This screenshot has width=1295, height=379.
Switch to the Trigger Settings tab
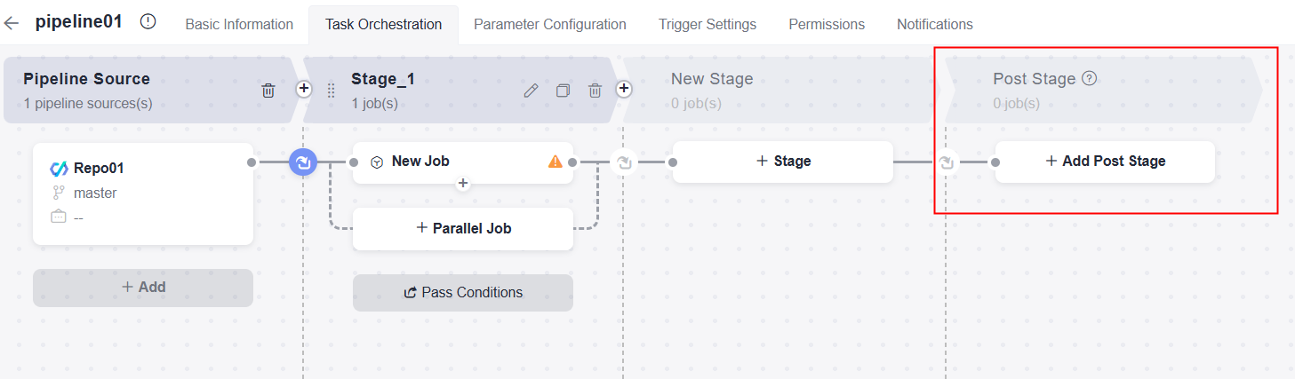click(x=707, y=24)
